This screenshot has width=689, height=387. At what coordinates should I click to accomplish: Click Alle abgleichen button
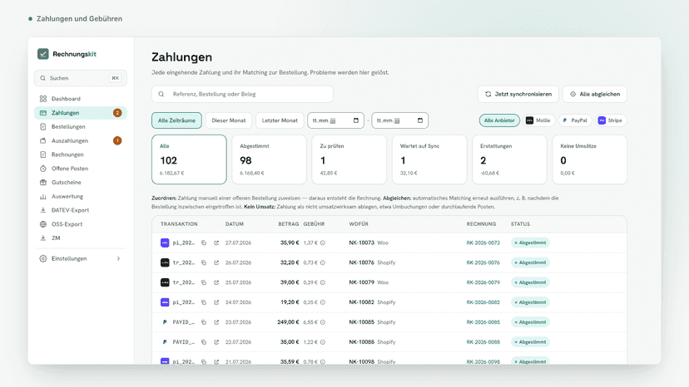coord(595,95)
